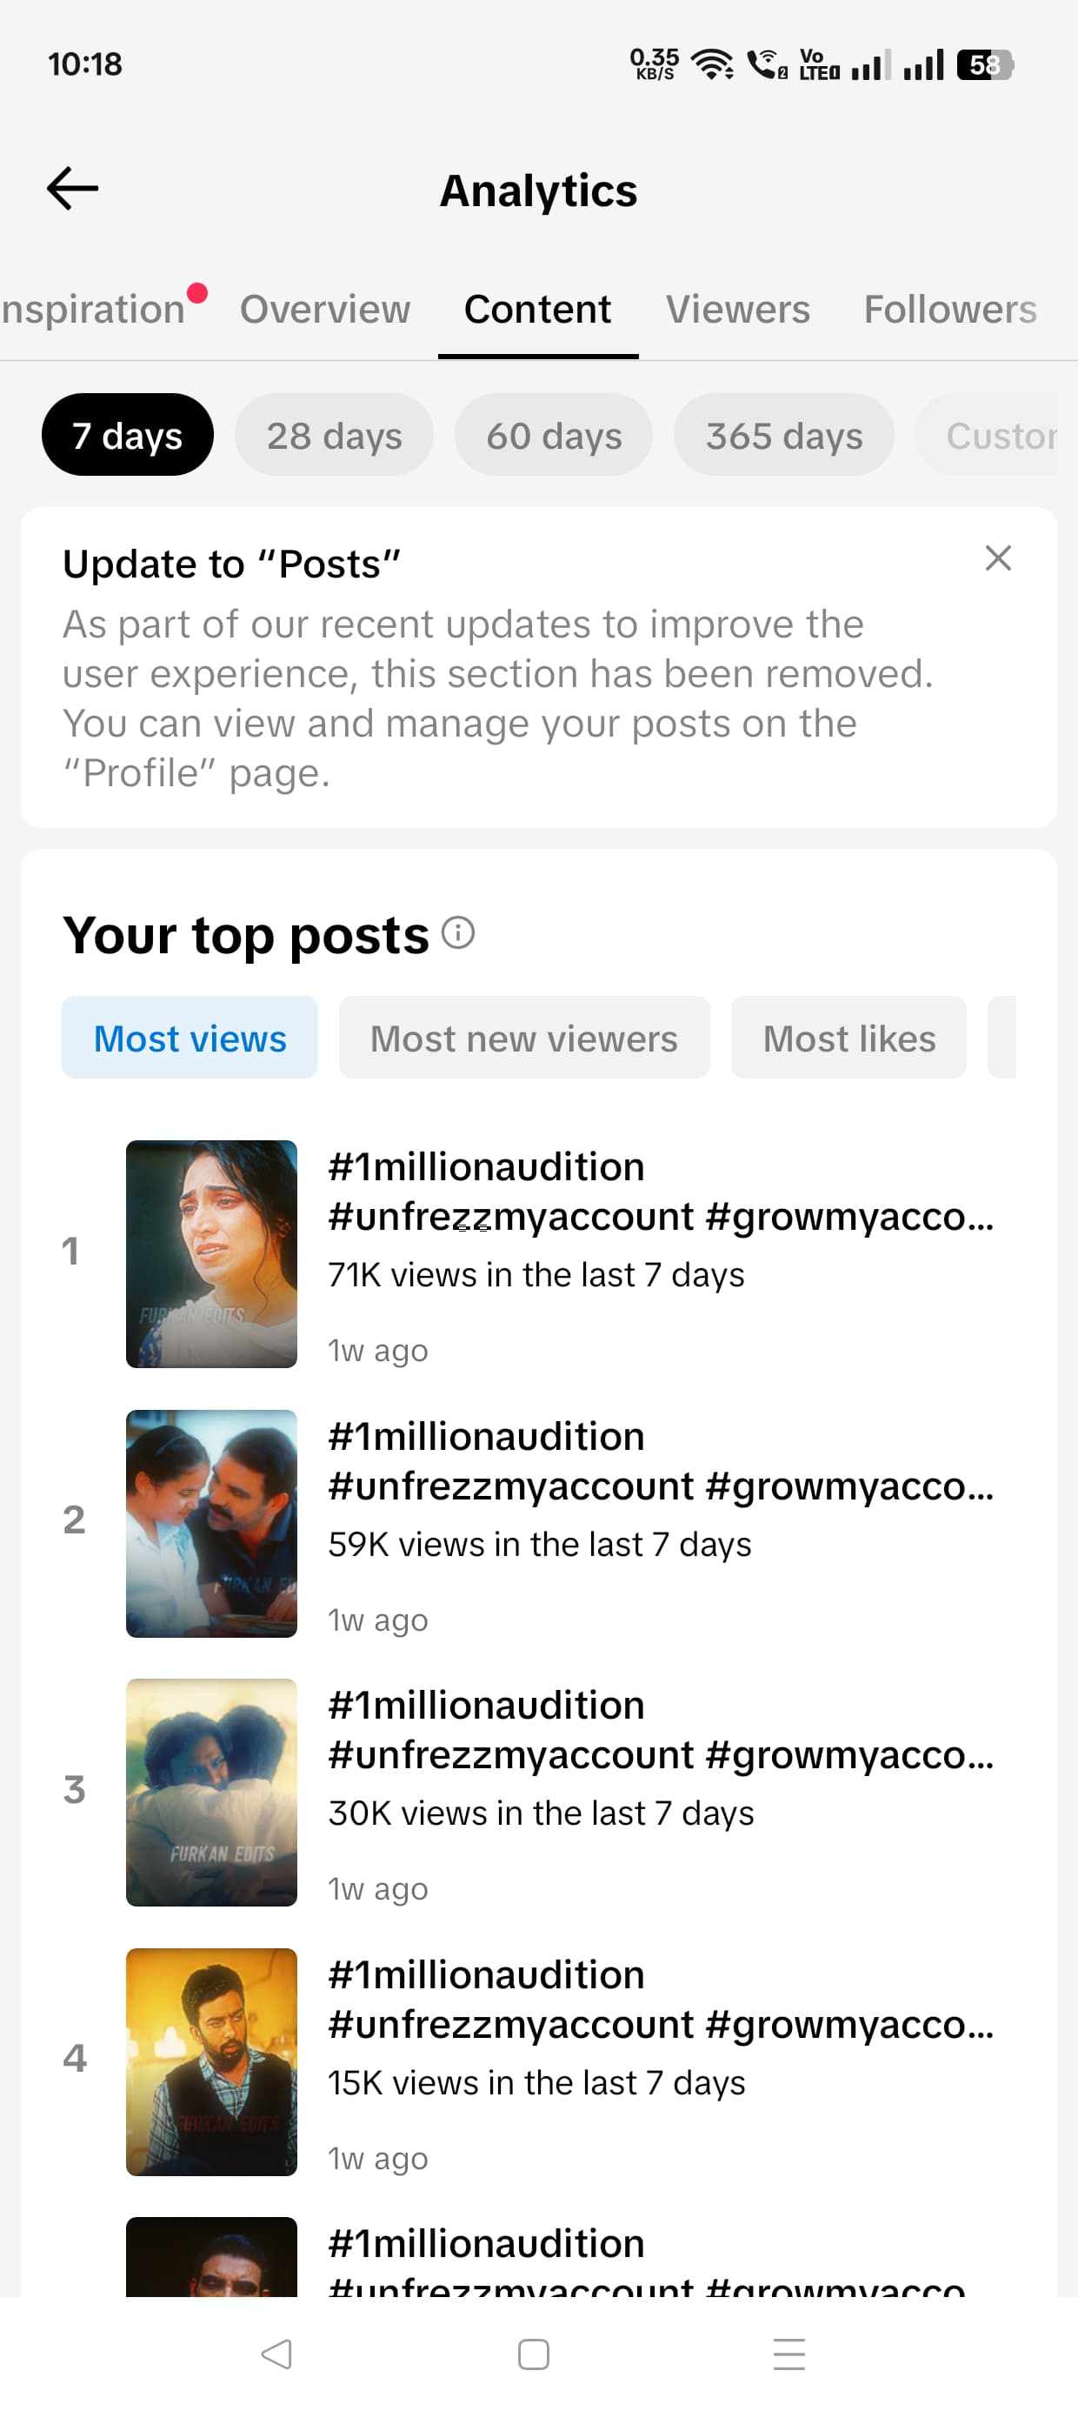Select the 28 days range chip
This screenshot has width=1078, height=2411.
tap(334, 435)
